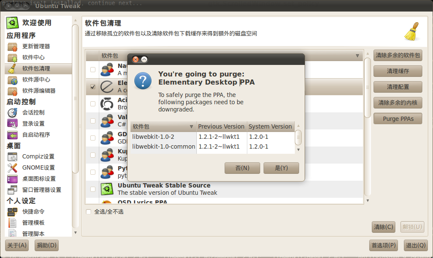The height and width of the screenshot is (258, 433).
Task: Click the Aci row circular arrows icon
Action: pyautogui.click(x=107, y=104)
